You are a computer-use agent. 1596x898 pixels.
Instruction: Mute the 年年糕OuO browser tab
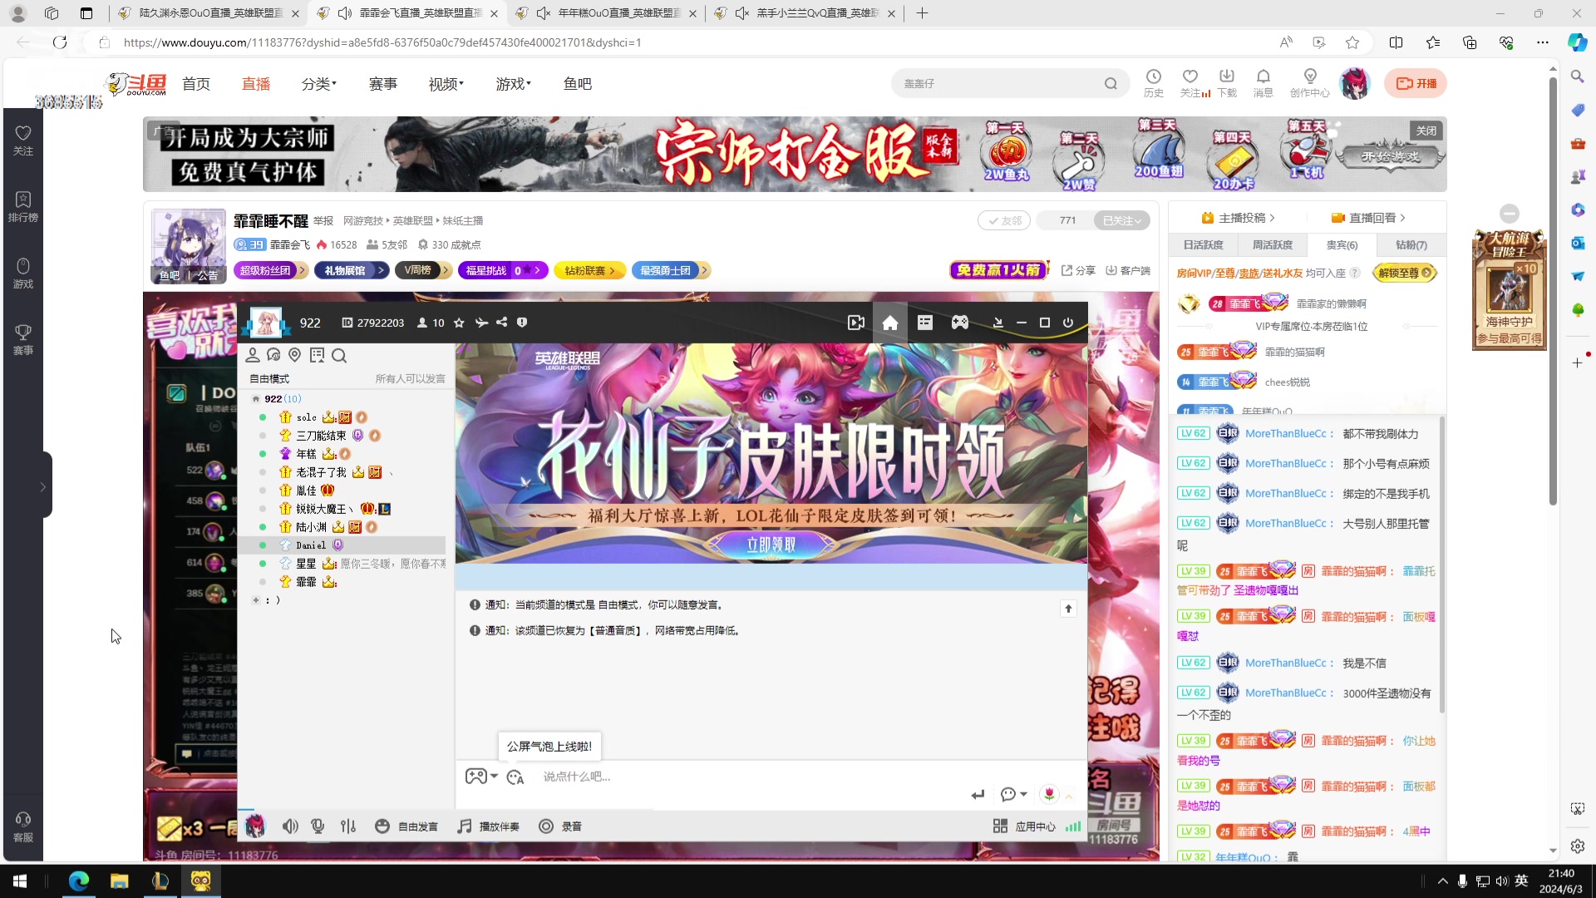pyautogui.click(x=544, y=13)
